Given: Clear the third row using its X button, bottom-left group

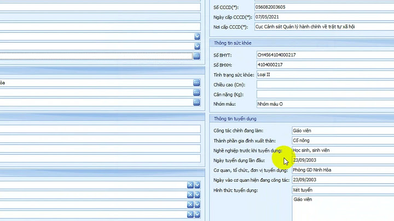Looking at the screenshot, I should (190, 205).
